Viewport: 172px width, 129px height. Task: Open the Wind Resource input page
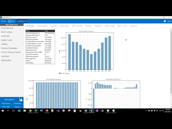point(7,28)
